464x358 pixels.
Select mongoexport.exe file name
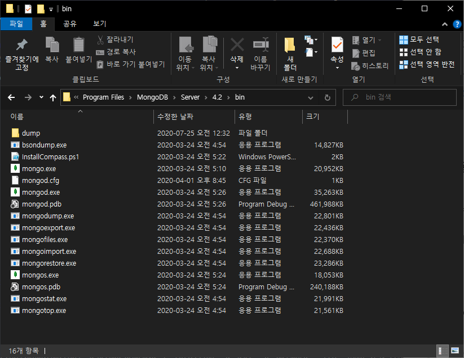tap(48, 228)
